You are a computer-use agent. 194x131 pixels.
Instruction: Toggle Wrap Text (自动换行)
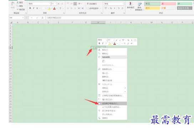pos(92,4)
